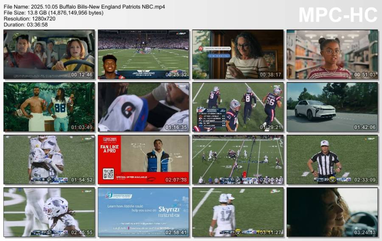The height and width of the screenshot is (241, 382).
Task: Select the Gatorade towel close-up thumbnail
Action: [143, 106]
